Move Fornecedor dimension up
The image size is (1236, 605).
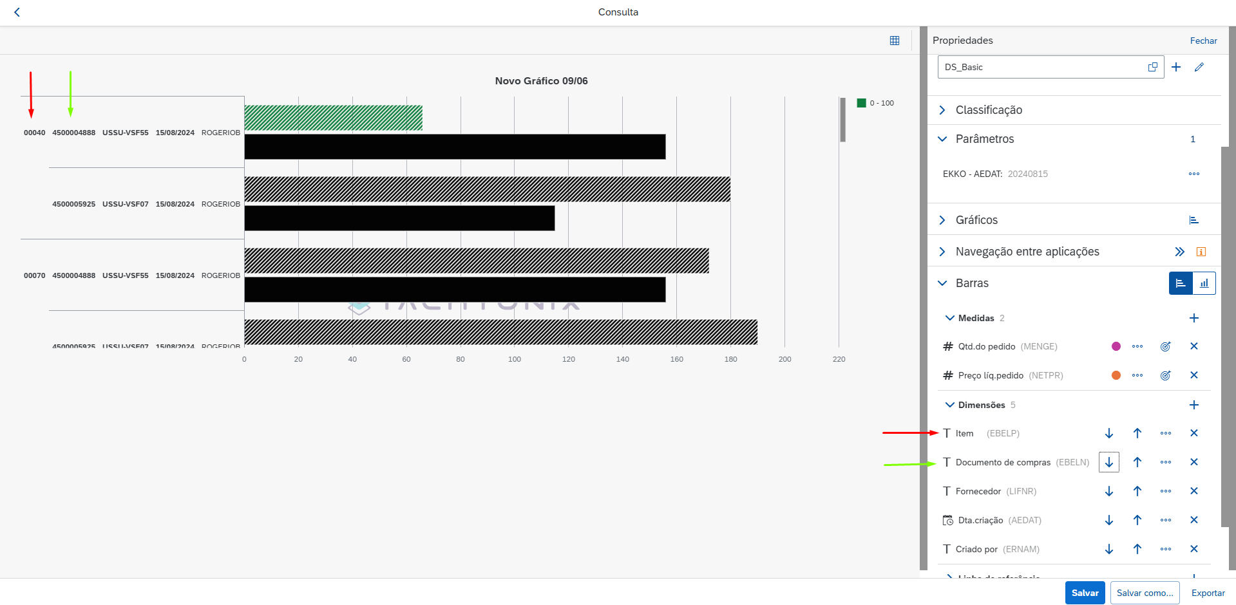coord(1137,491)
